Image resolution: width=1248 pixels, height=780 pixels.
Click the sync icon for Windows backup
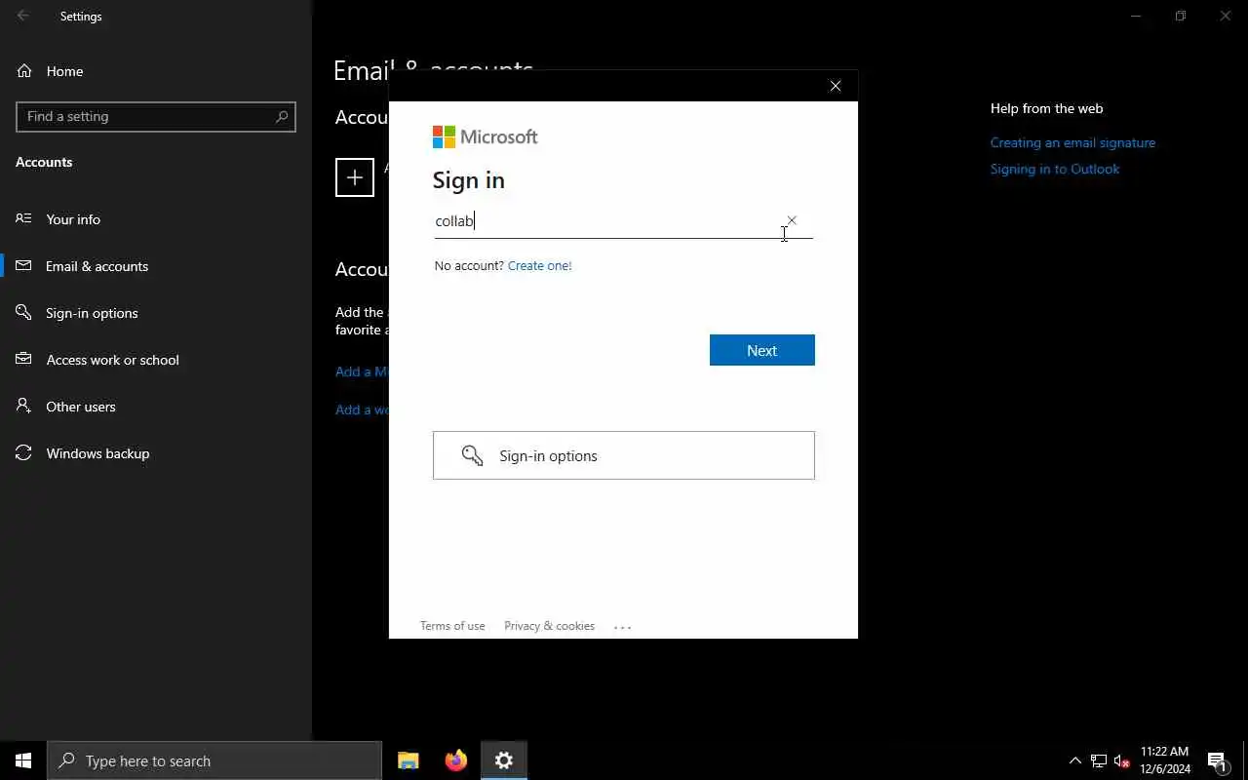pos(23,453)
